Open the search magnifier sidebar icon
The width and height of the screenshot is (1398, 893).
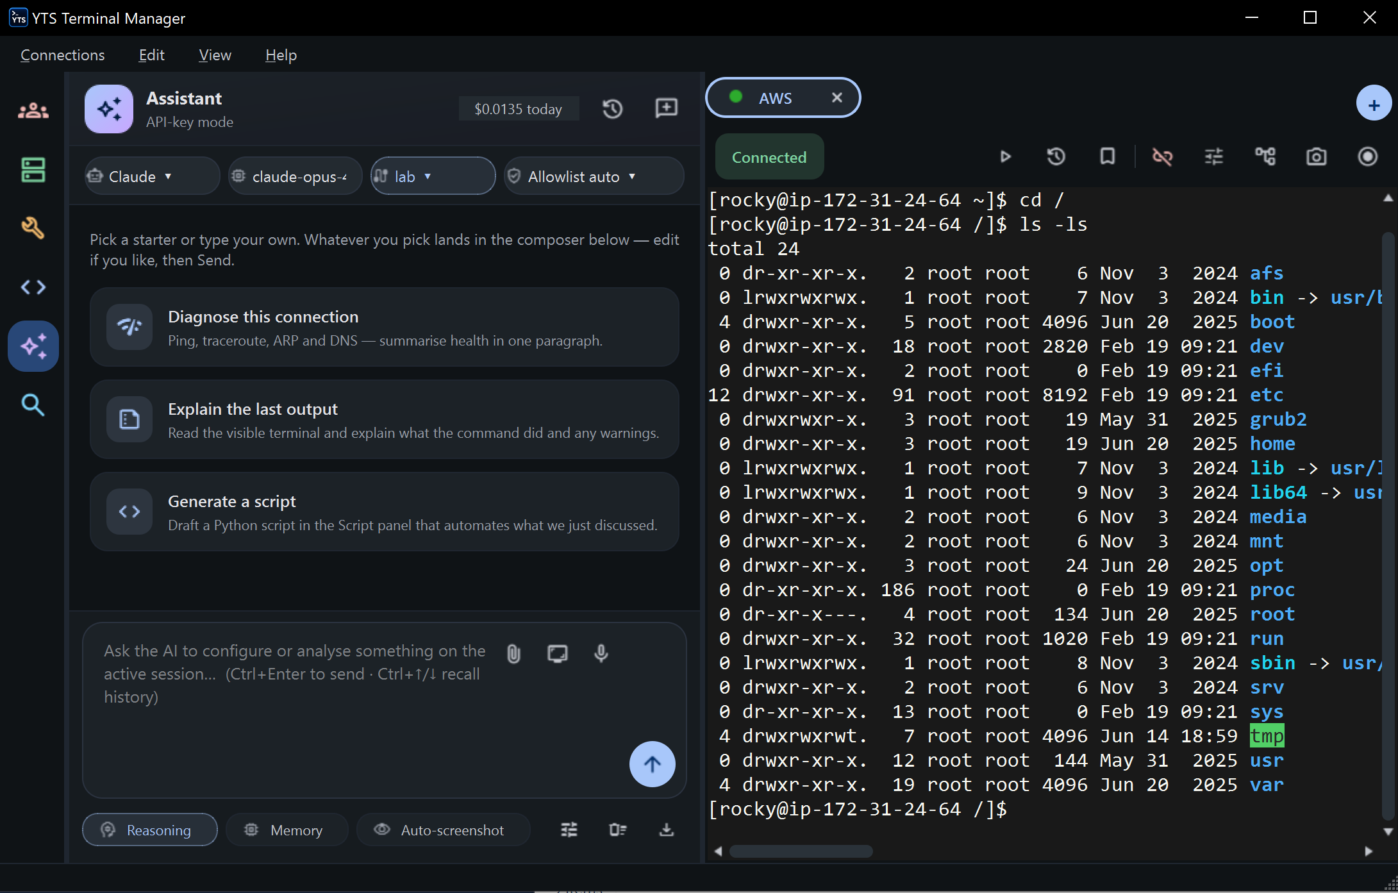pos(33,405)
